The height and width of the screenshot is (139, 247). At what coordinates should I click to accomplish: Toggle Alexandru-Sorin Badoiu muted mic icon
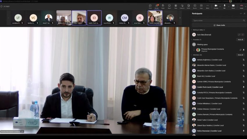244,71
